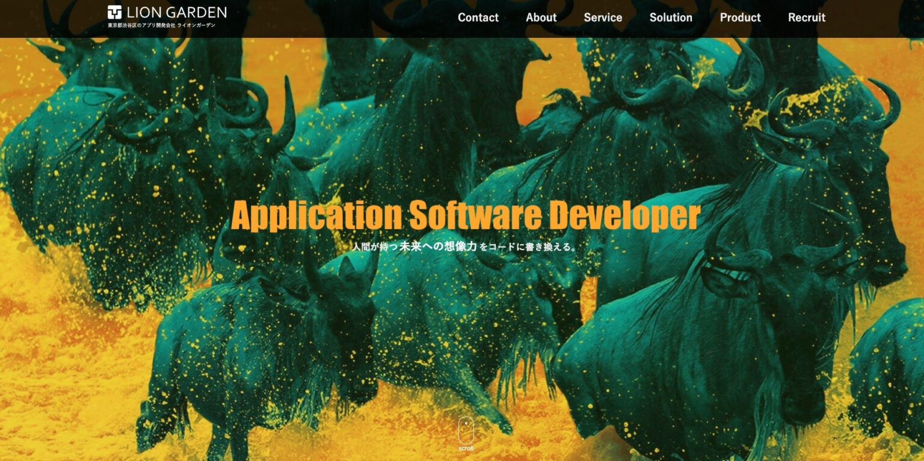The width and height of the screenshot is (924, 461).
Task: Click the small "scroll" label
Action: pos(466,448)
